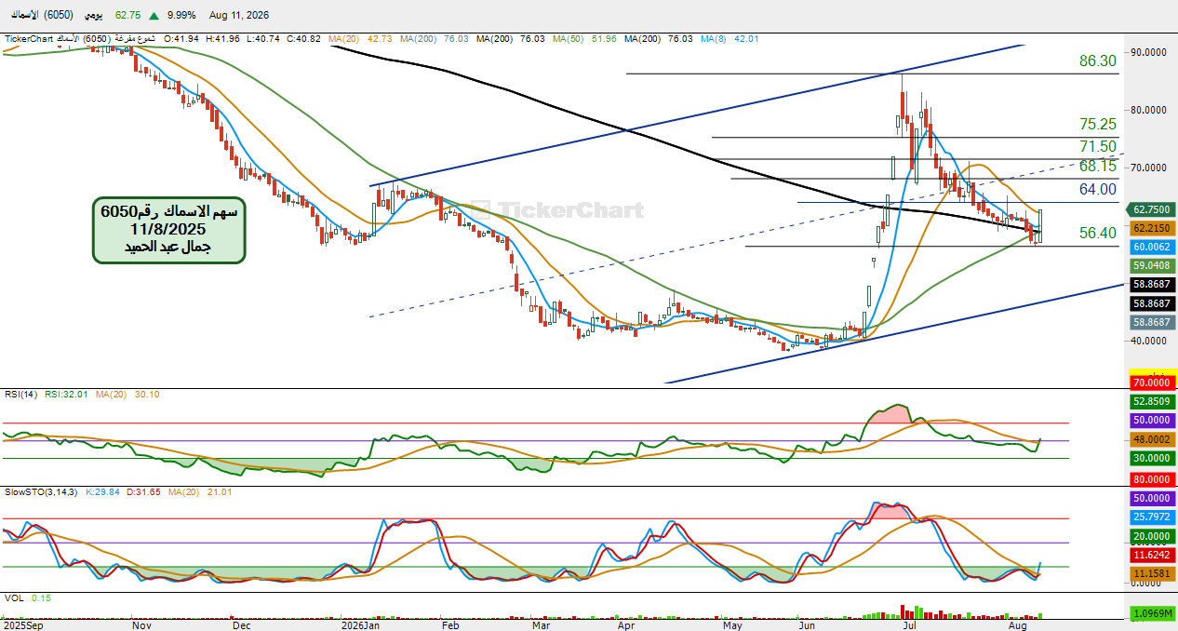Click the 86.30 level label

[x=1097, y=60]
